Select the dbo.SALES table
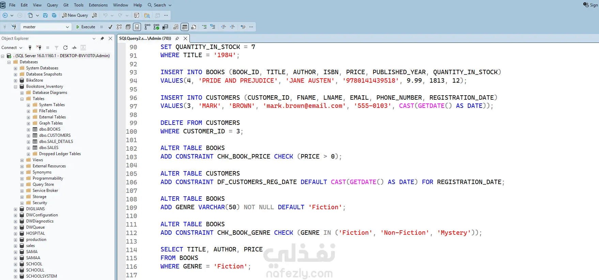 click(x=49, y=148)
